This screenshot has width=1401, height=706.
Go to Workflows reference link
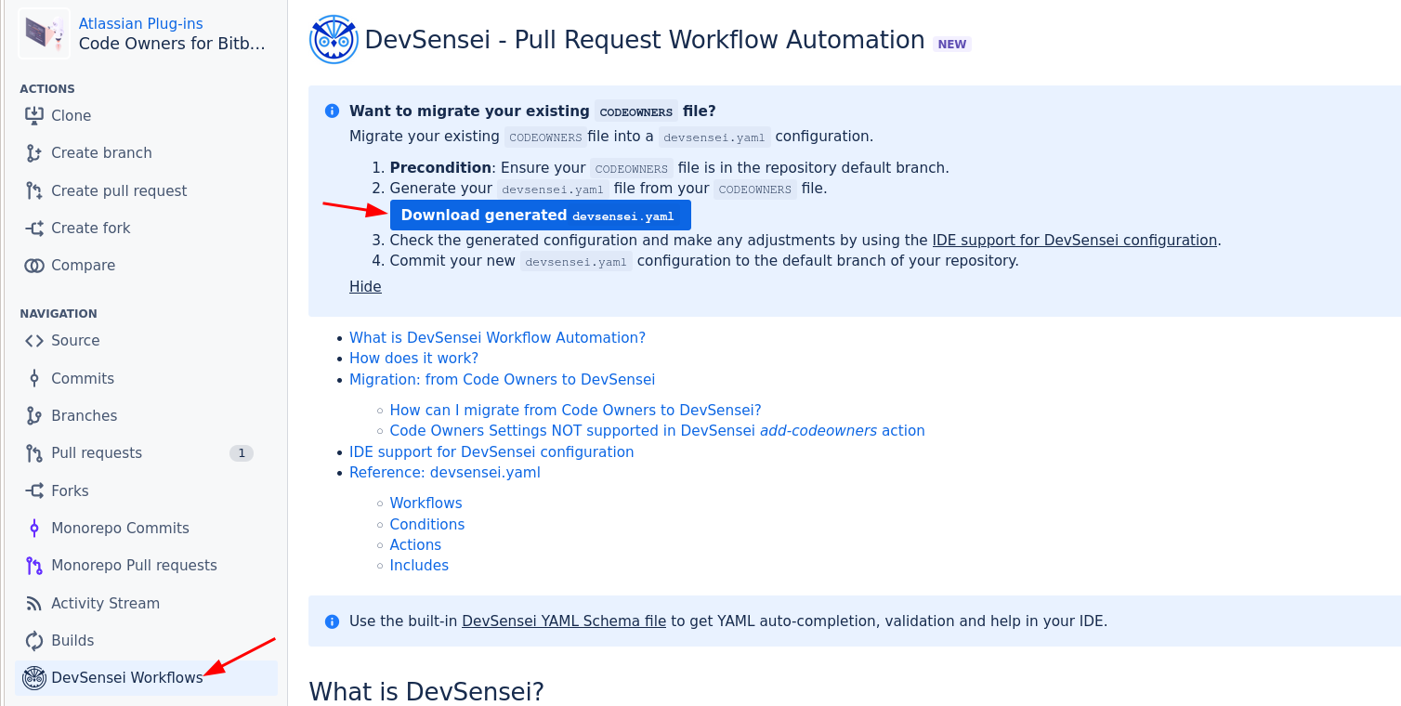pyautogui.click(x=426, y=503)
